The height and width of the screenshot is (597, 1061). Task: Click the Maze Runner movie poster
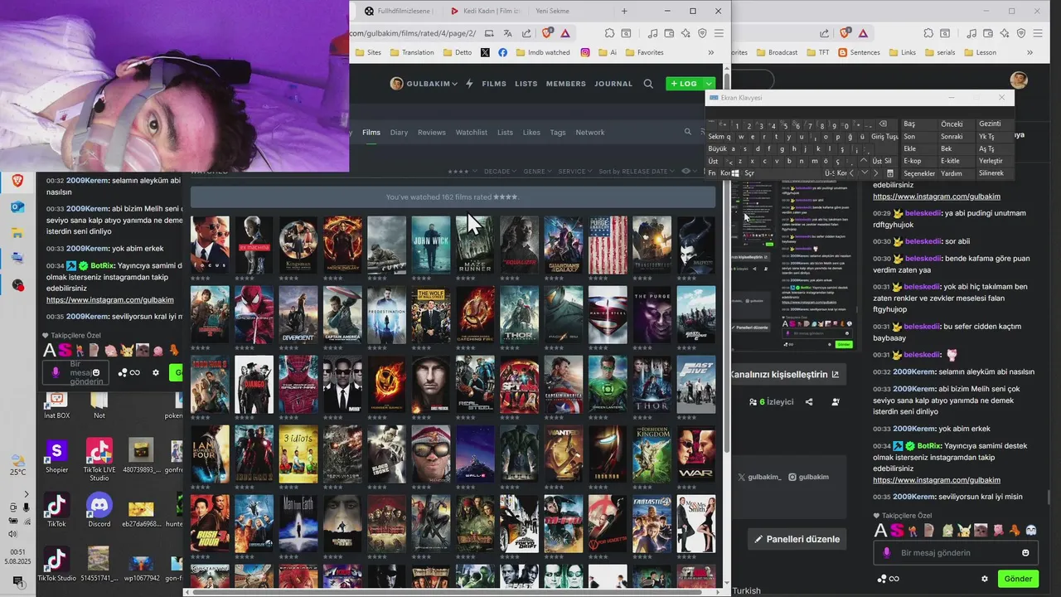tap(475, 245)
